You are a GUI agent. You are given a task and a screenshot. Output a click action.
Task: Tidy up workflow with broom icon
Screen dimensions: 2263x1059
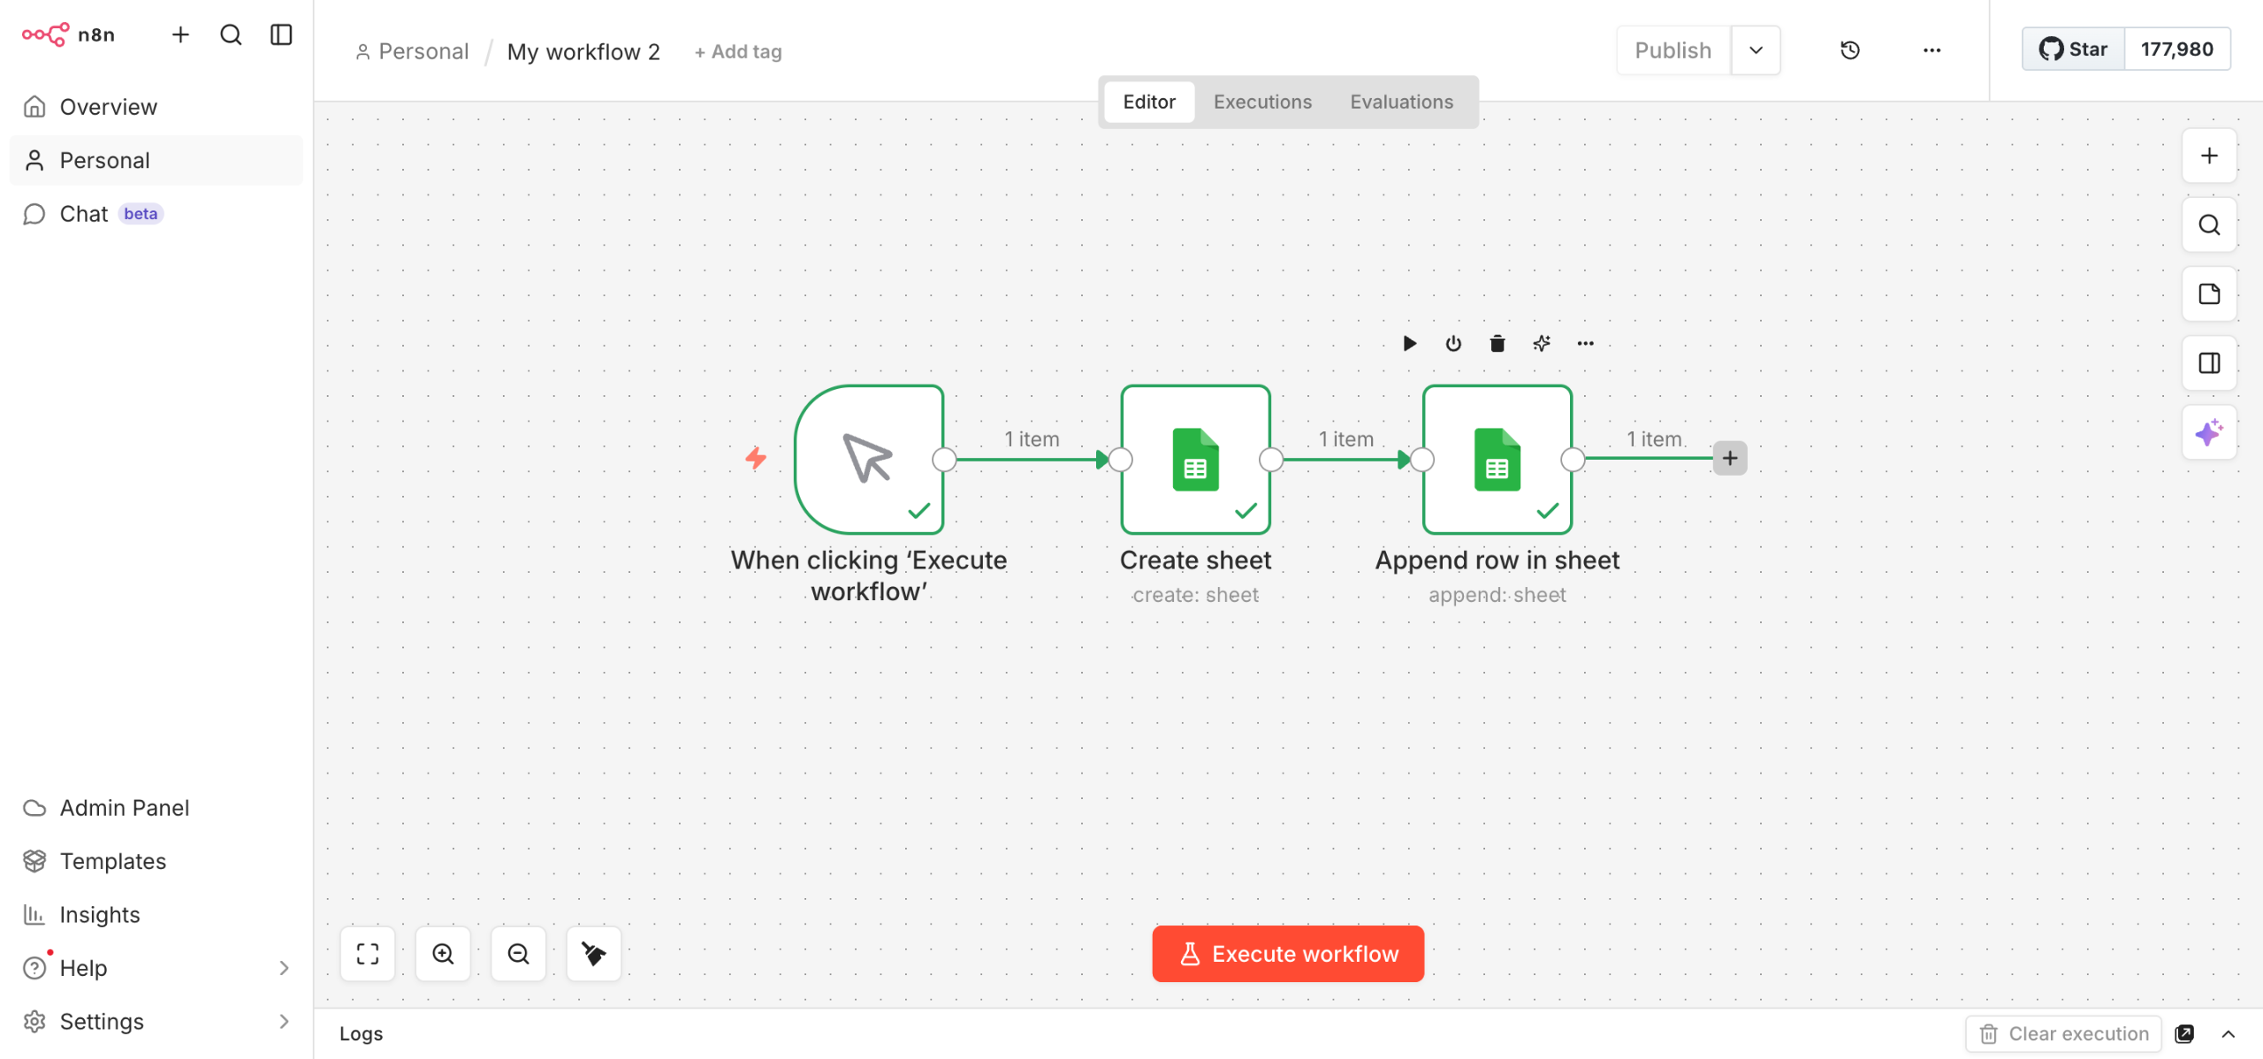[x=593, y=954]
